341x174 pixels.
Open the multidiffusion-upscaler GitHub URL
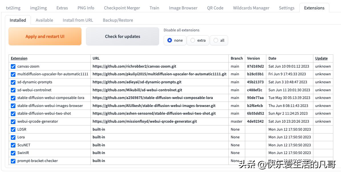[x=159, y=74]
